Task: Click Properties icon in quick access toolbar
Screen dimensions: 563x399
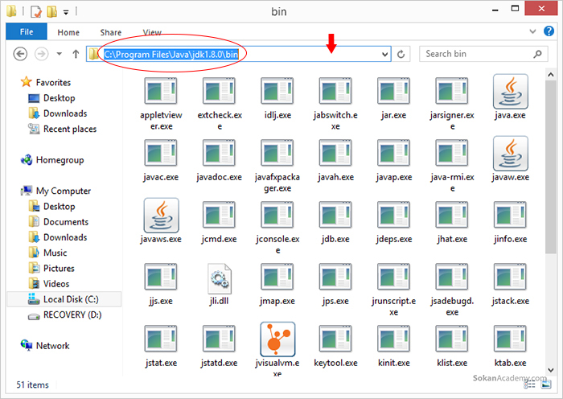Action: (x=36, y=11)
